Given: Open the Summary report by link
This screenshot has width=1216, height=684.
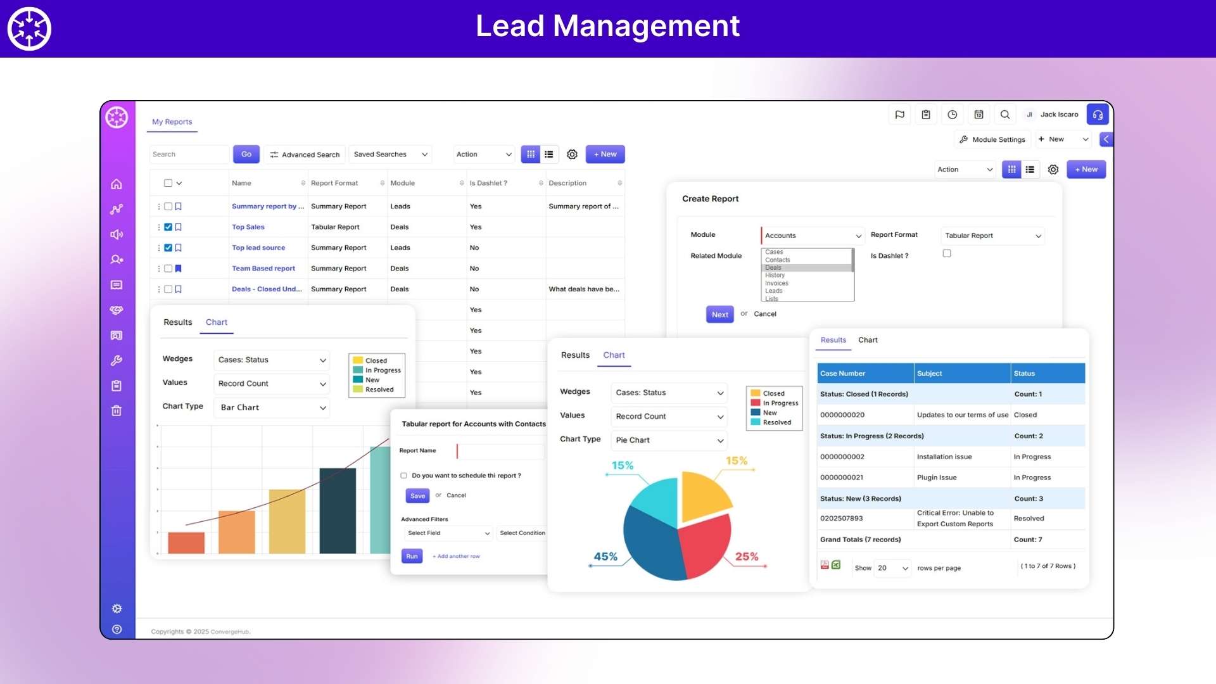Looking at the screenshot, I should pyautogui.click(x=268, y=206).
